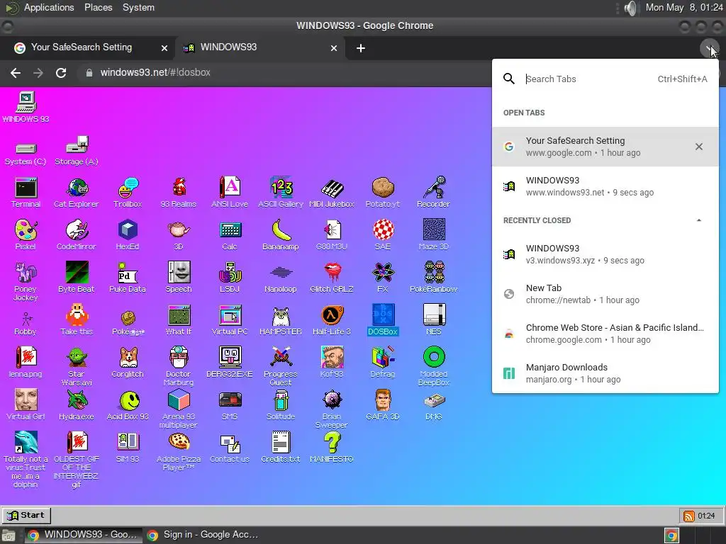Open the 93 Realms icon
The height and width of the screenshot is (544, 726).
click(x=178, y=193)
